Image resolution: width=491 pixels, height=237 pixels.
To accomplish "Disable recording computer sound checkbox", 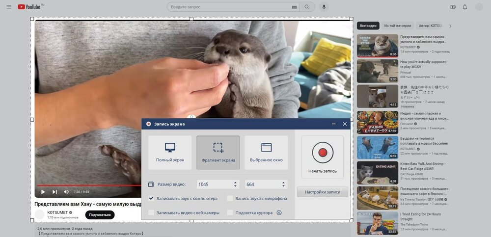I will tap(151, 198).
